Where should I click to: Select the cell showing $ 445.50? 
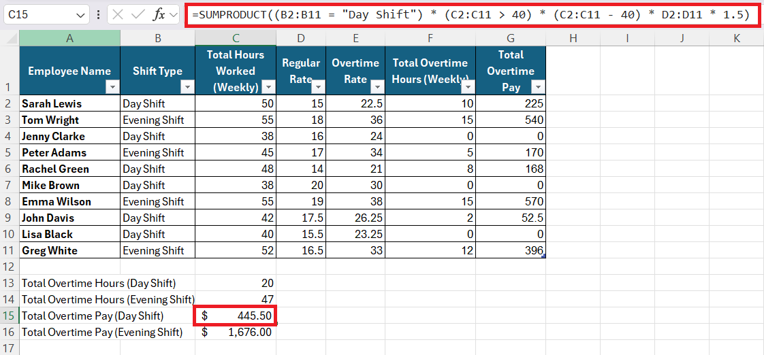point(236,316)
